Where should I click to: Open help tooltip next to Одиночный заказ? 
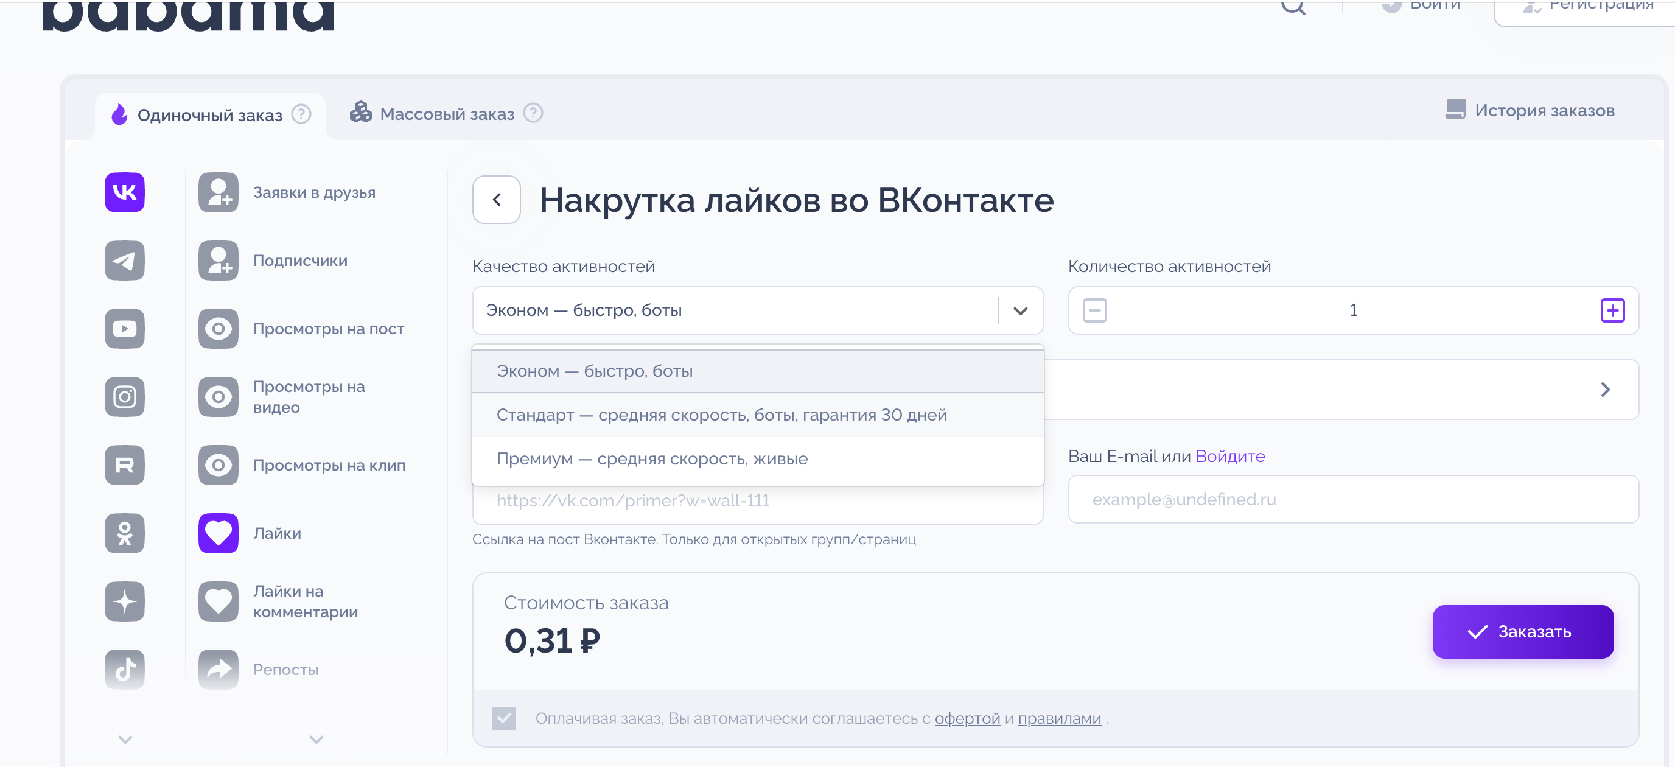point(301,114)
